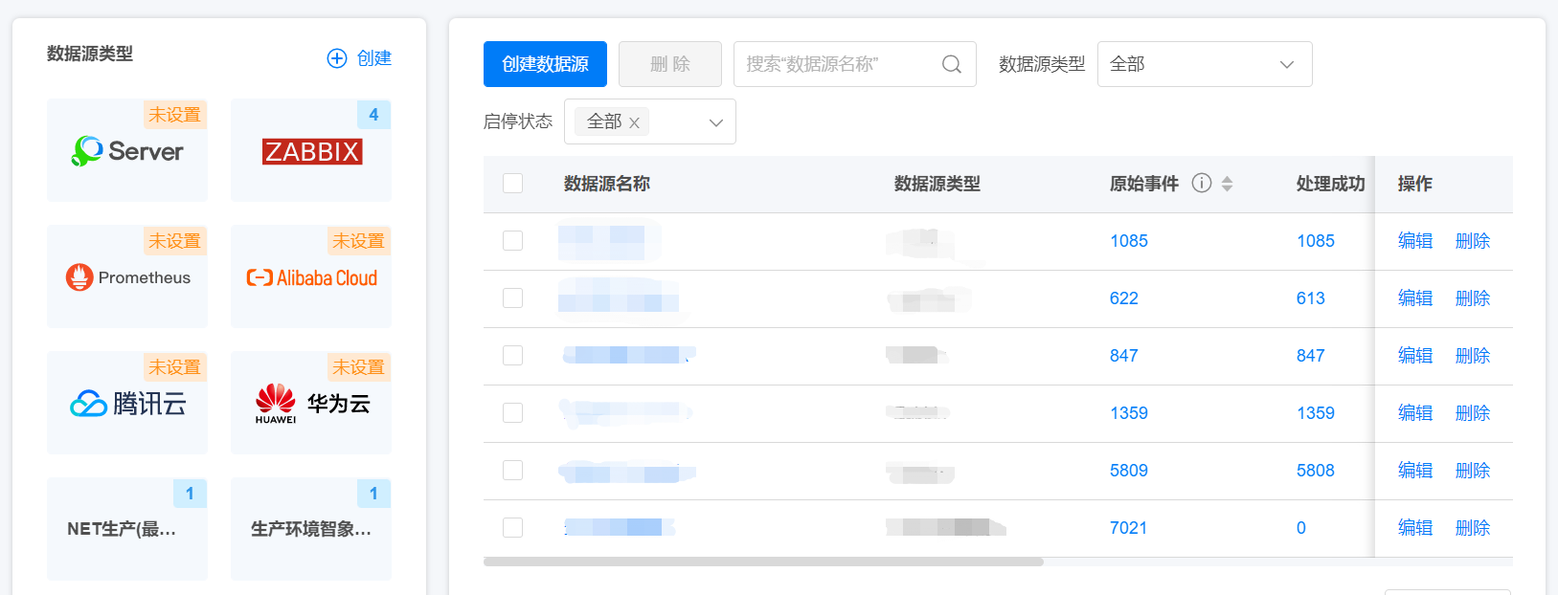The height and width of the screenshot is (595, 1558).
Task: Select the Alibaba Cloud source type
Action: (311, 277)
